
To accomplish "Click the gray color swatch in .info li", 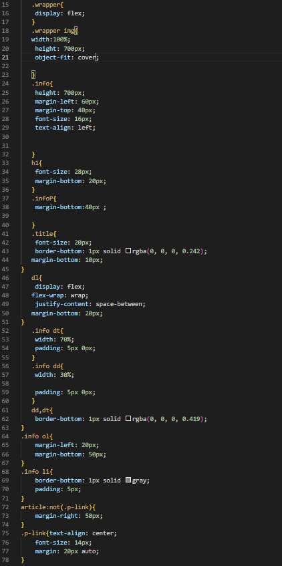I will pos(128,480).
